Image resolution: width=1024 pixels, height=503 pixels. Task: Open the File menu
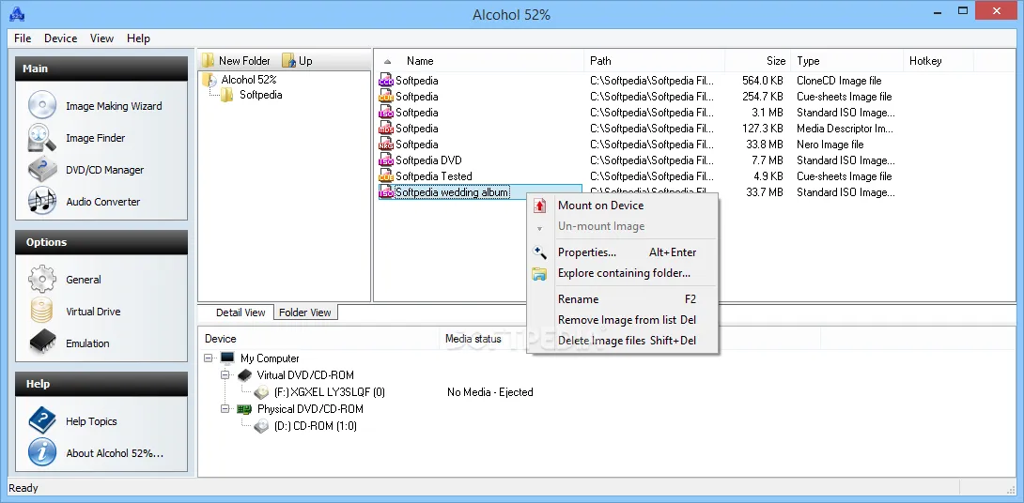pos(23,38)
